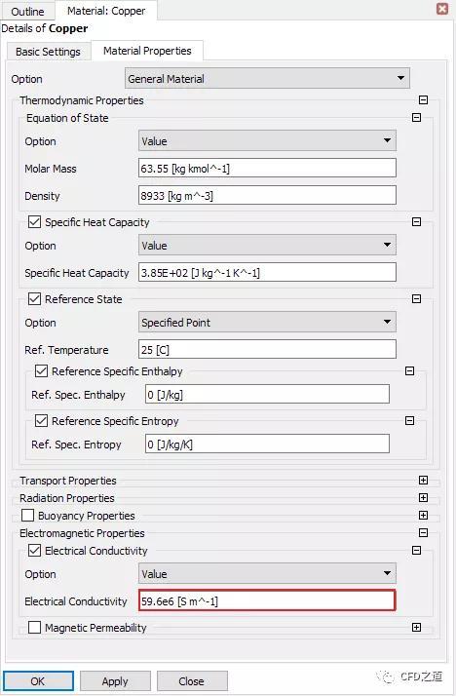Expand Radiation Properties section
The image size is (456, 696).
(x=423, y=497)
